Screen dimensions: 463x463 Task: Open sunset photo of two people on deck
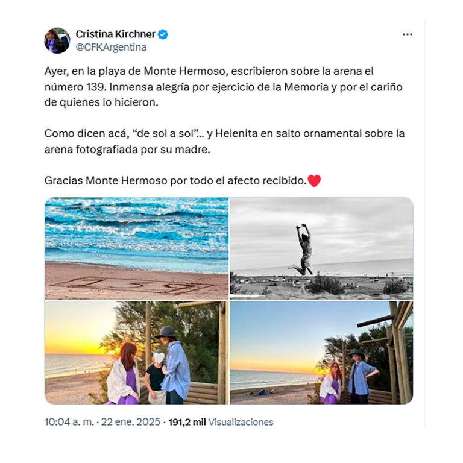click(321, 353)
